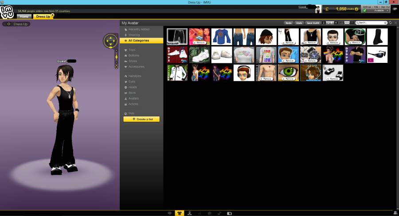Click the people icon at bottom right corner

click(x=395, y=213)
